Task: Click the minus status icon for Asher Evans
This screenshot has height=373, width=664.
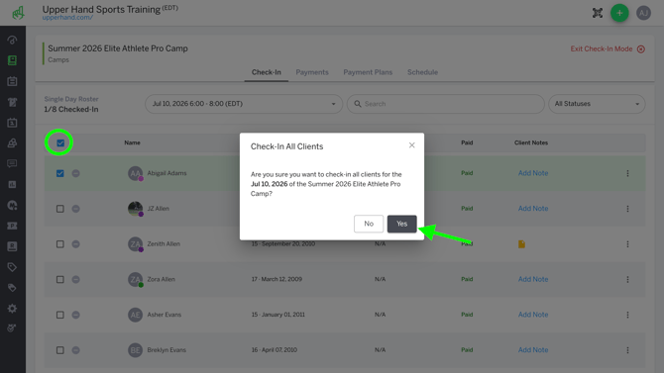Action: point(75,315)
